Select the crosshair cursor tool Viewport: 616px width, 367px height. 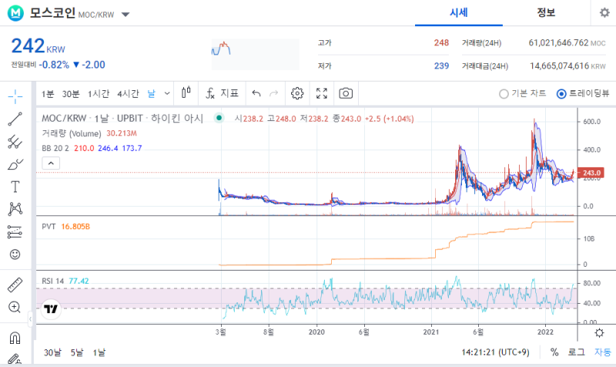[x=15, y=96]
